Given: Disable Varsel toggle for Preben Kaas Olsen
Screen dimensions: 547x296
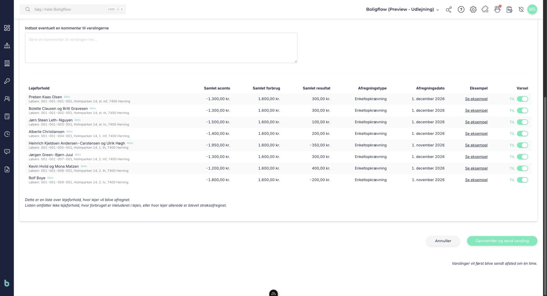Looking at the screenshot, I should pyautogui.click(x=522, y=99).
